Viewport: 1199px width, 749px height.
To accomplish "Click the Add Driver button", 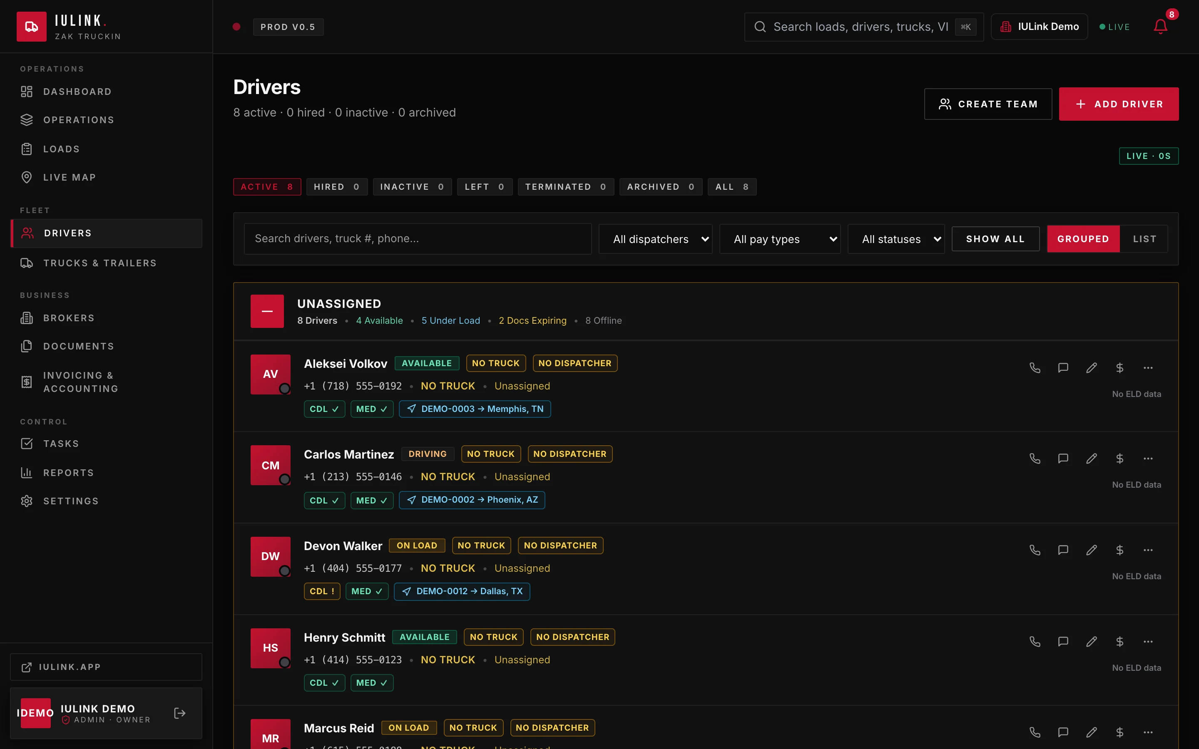I will tap(1119, 104).
